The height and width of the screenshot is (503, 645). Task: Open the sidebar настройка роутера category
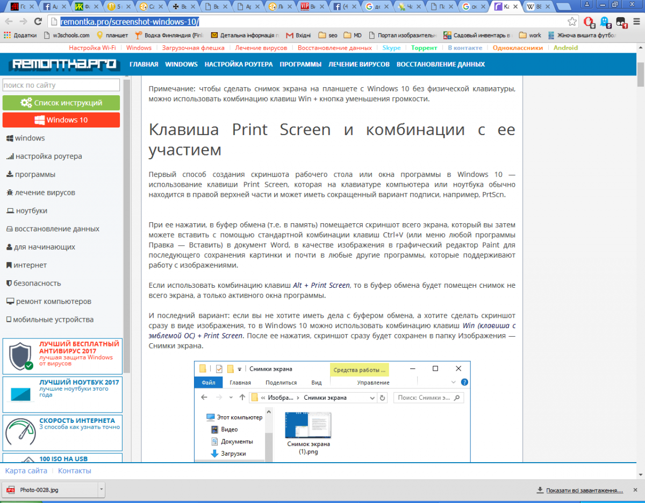[44, 157]
